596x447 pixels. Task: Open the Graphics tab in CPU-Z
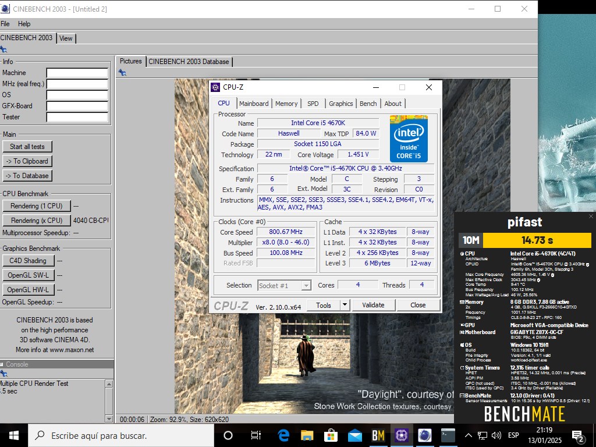tap(340, 104)
